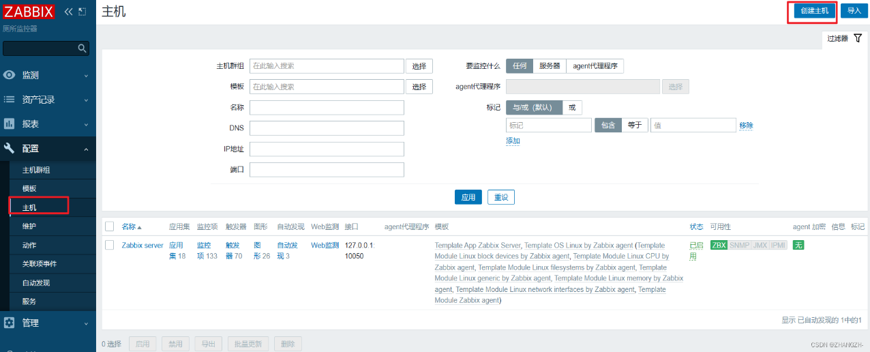Expand the 监测 menu chevron
Image resolution: width=870 pixels, height=352 pixels.
pos(86,76)
